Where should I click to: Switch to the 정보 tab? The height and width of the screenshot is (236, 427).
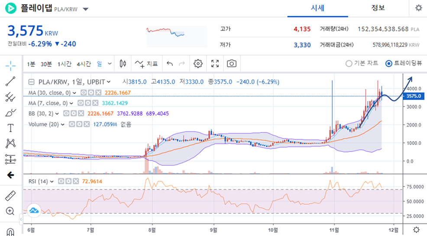pyautogui.click(x=378, y=8)
